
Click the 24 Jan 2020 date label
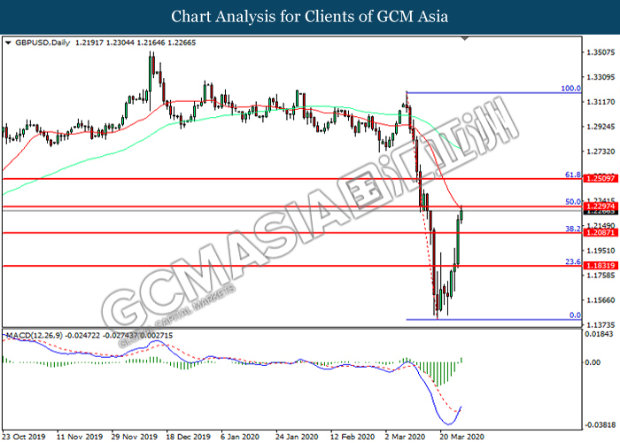coord(297,437)
